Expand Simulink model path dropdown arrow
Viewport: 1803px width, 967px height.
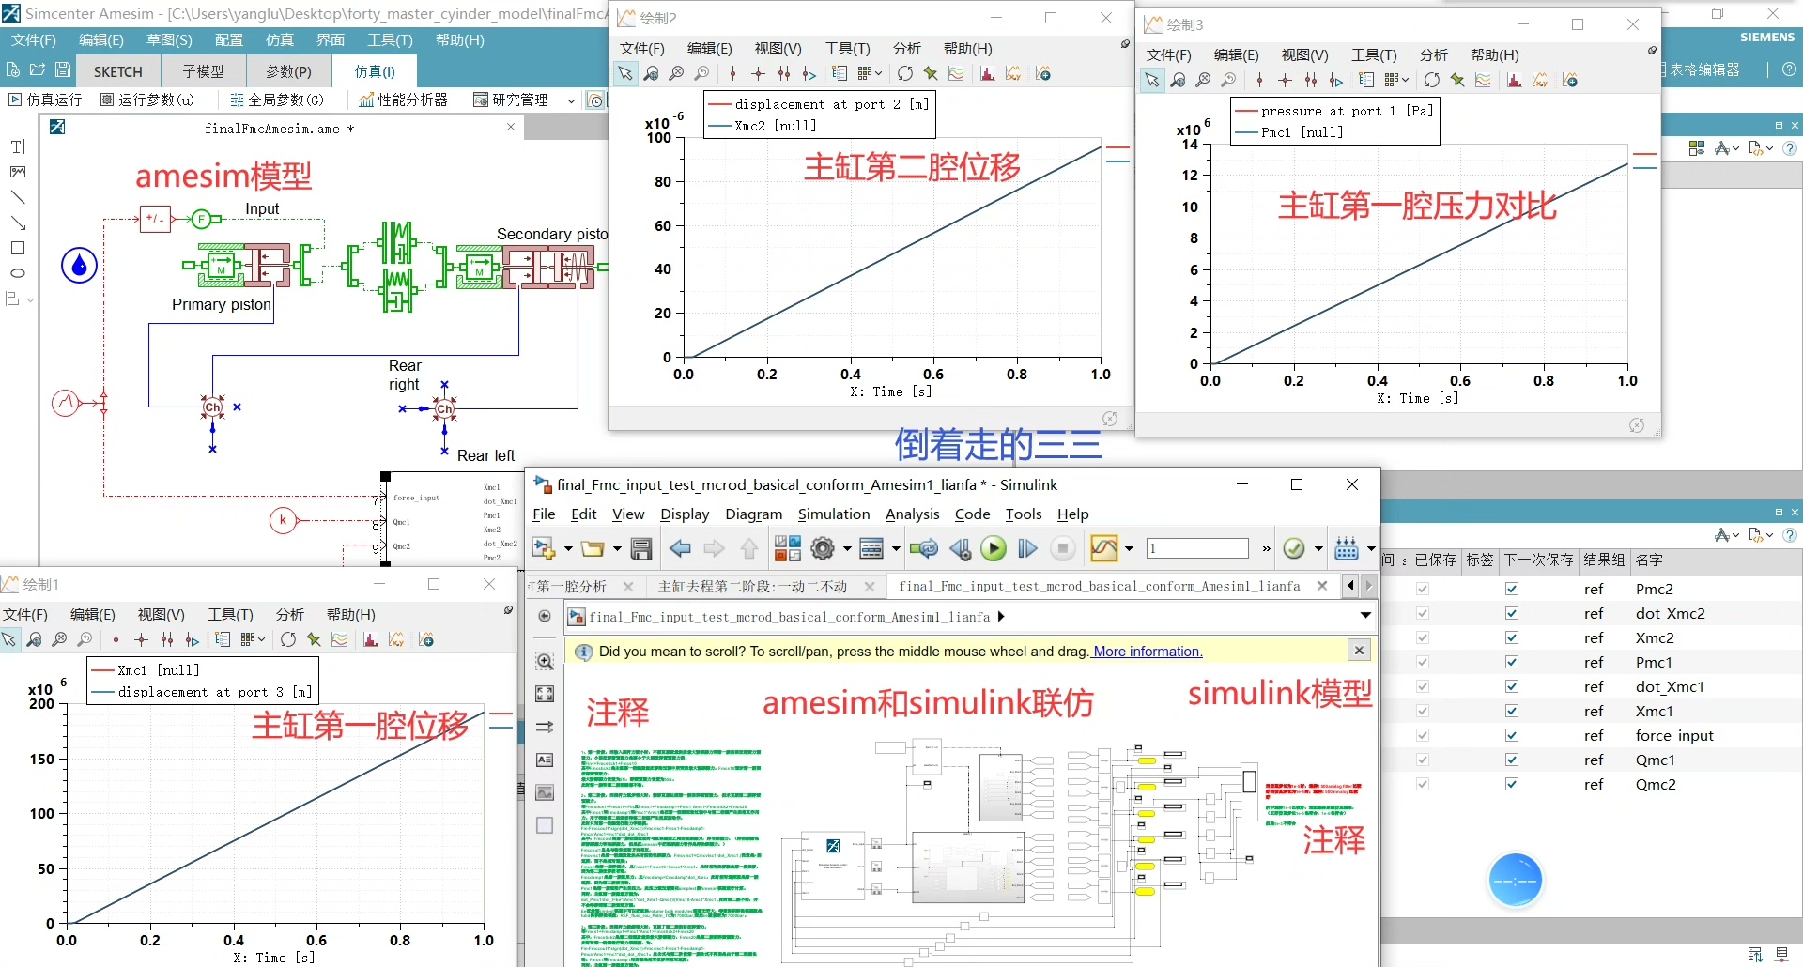click(x=1365, y=616)
